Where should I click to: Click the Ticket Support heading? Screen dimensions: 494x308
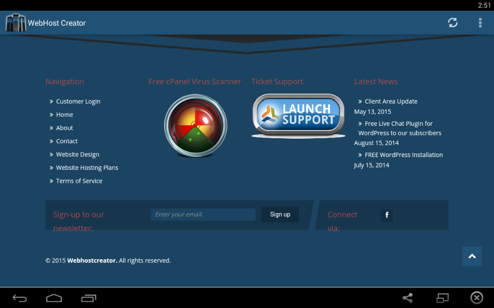point(277,82)
